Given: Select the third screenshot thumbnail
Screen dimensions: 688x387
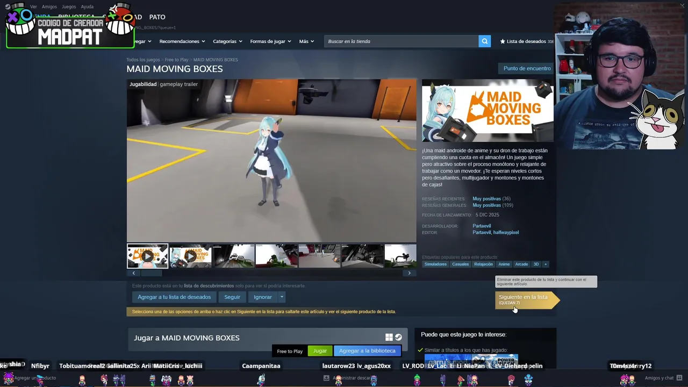Looking at the screenshot, I should [233, 256].
